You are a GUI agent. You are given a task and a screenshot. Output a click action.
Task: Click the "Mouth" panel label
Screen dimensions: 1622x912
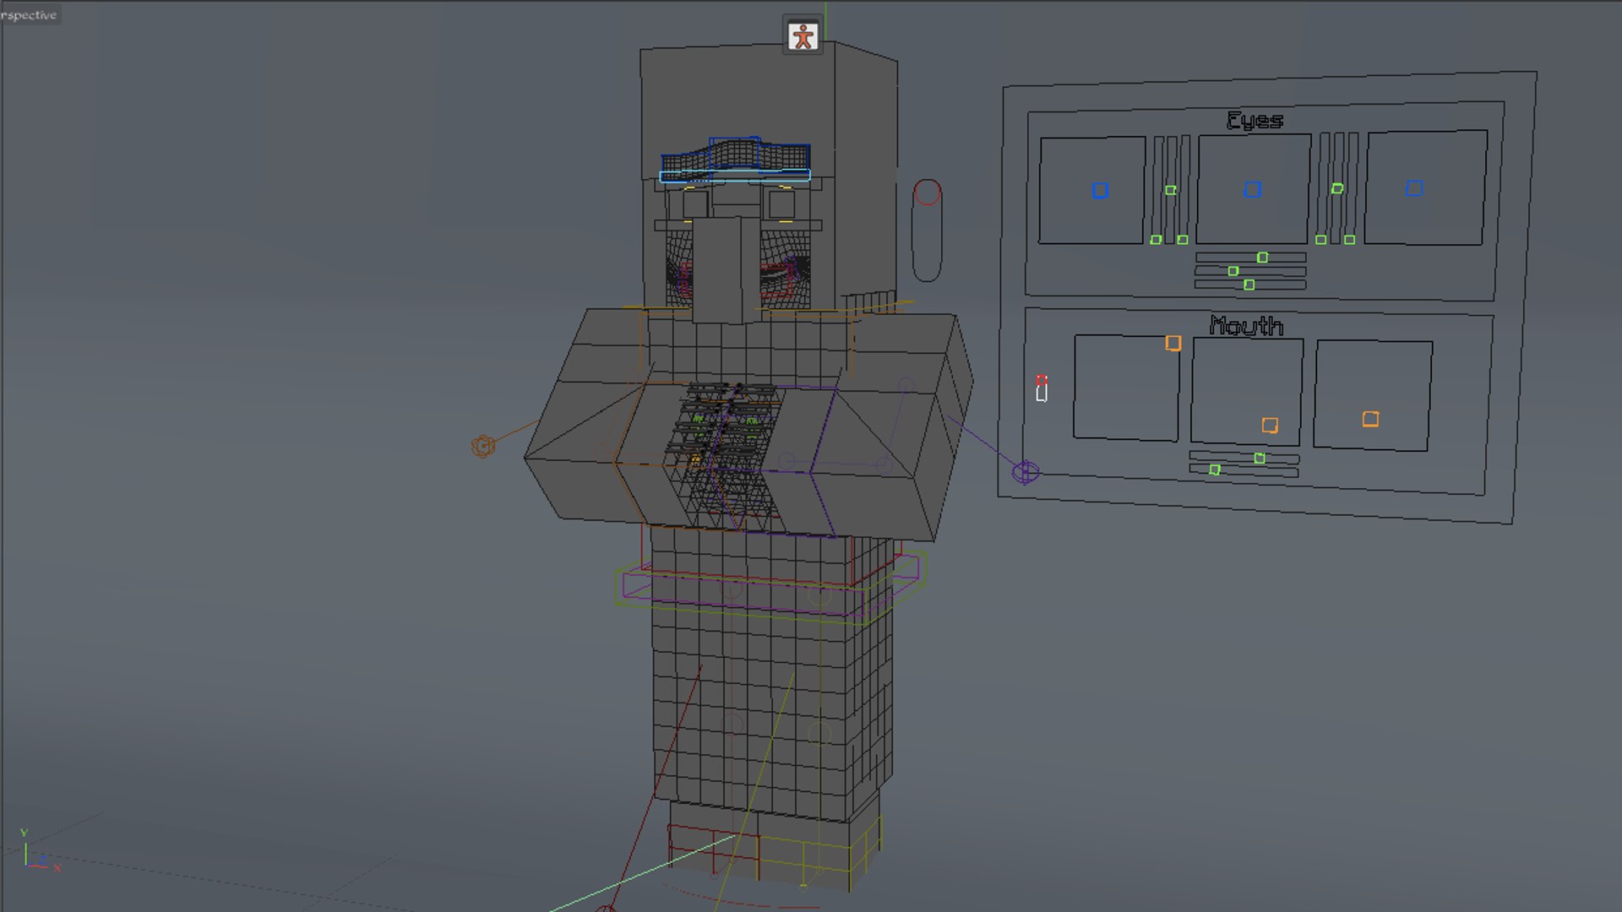[x=1246, y=325]
